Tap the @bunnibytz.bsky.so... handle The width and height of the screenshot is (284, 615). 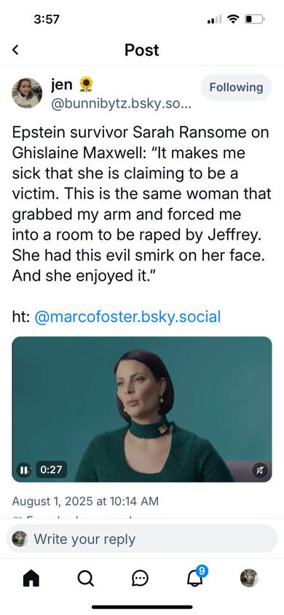tap(121, 106)
